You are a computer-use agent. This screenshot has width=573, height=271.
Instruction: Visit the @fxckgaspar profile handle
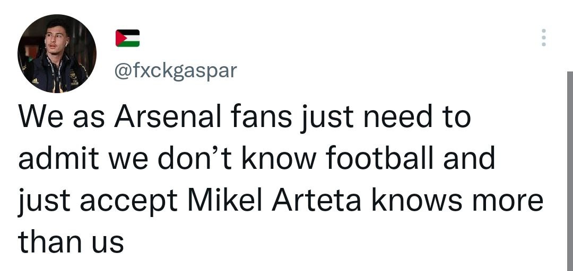(176, 70)
